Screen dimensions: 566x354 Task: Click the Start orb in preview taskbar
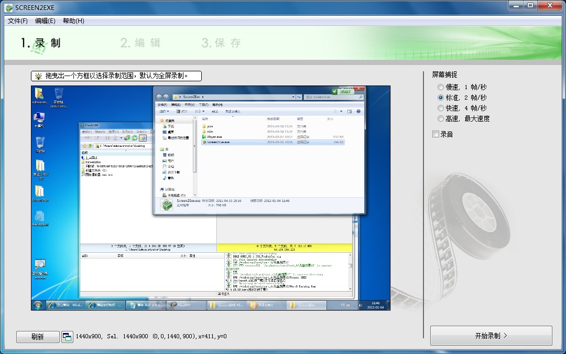(38, 305)
